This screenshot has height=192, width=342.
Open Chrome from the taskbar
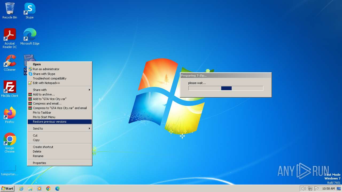(48, 189)
